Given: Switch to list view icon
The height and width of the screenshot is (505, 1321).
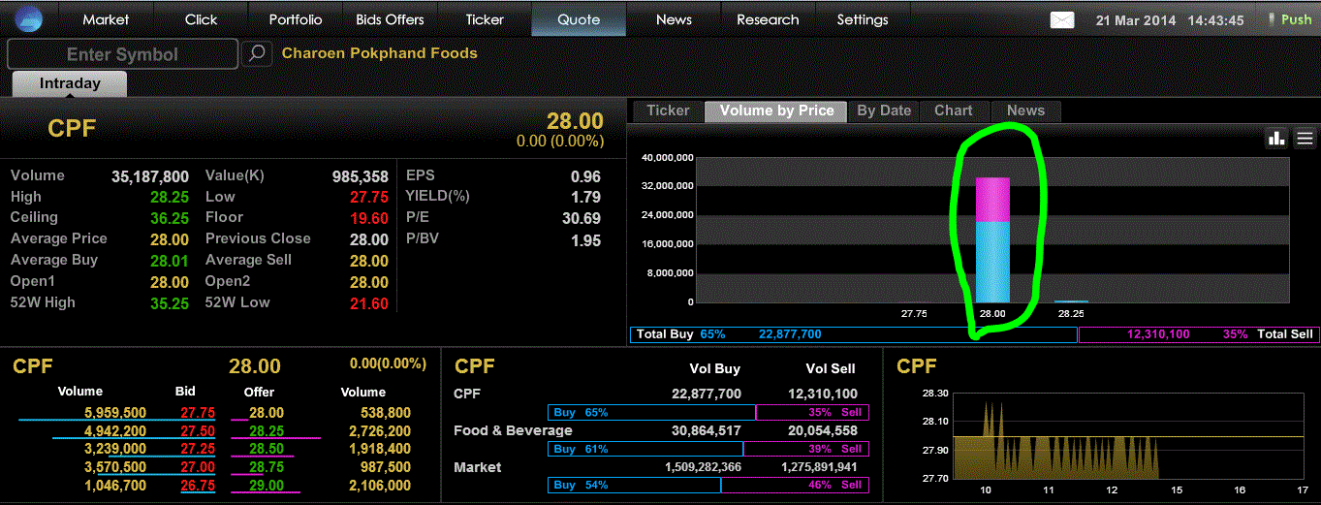Looking at the screenshot, I should click(x=1305, y=139).
